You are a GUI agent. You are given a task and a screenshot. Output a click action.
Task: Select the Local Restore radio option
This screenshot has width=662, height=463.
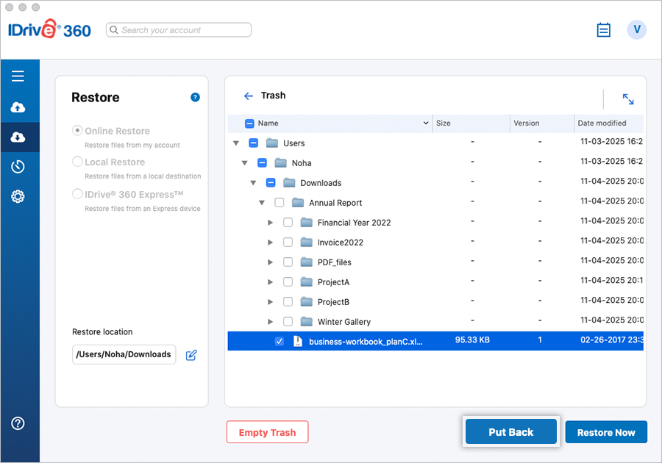pos(77,162)
